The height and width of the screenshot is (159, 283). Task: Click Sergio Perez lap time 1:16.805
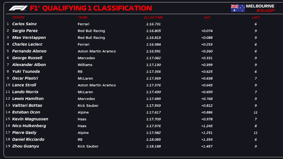click(153, 31)
